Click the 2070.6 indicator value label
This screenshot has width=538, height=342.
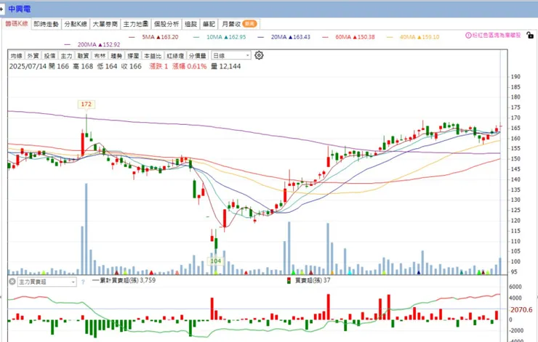tap(521, 310)
